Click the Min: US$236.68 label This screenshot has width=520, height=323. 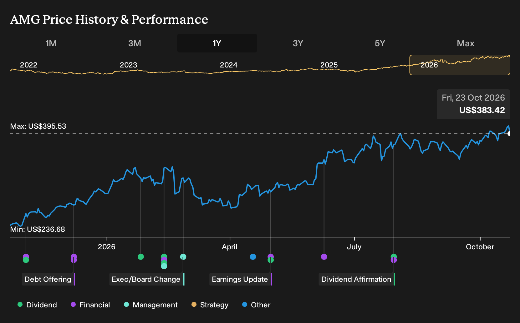[38, 229]
